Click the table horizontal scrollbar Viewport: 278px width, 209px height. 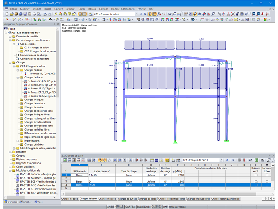161,194
